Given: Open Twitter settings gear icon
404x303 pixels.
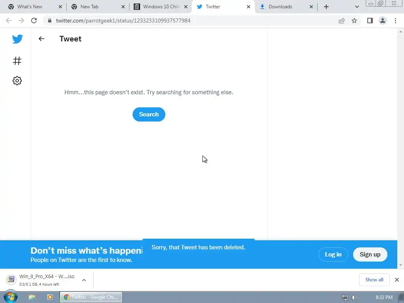Looking at the screenshot, I should click(x=17, y=80).
